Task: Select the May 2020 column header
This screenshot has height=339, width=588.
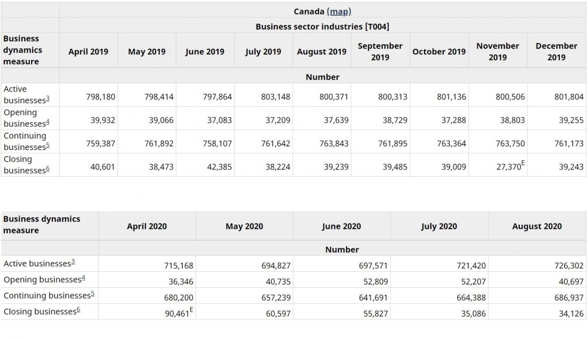Action: click(244, 226)
